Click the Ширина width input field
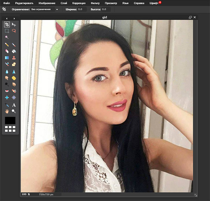Screen dimensions: 210x201 tap(81, 9)
